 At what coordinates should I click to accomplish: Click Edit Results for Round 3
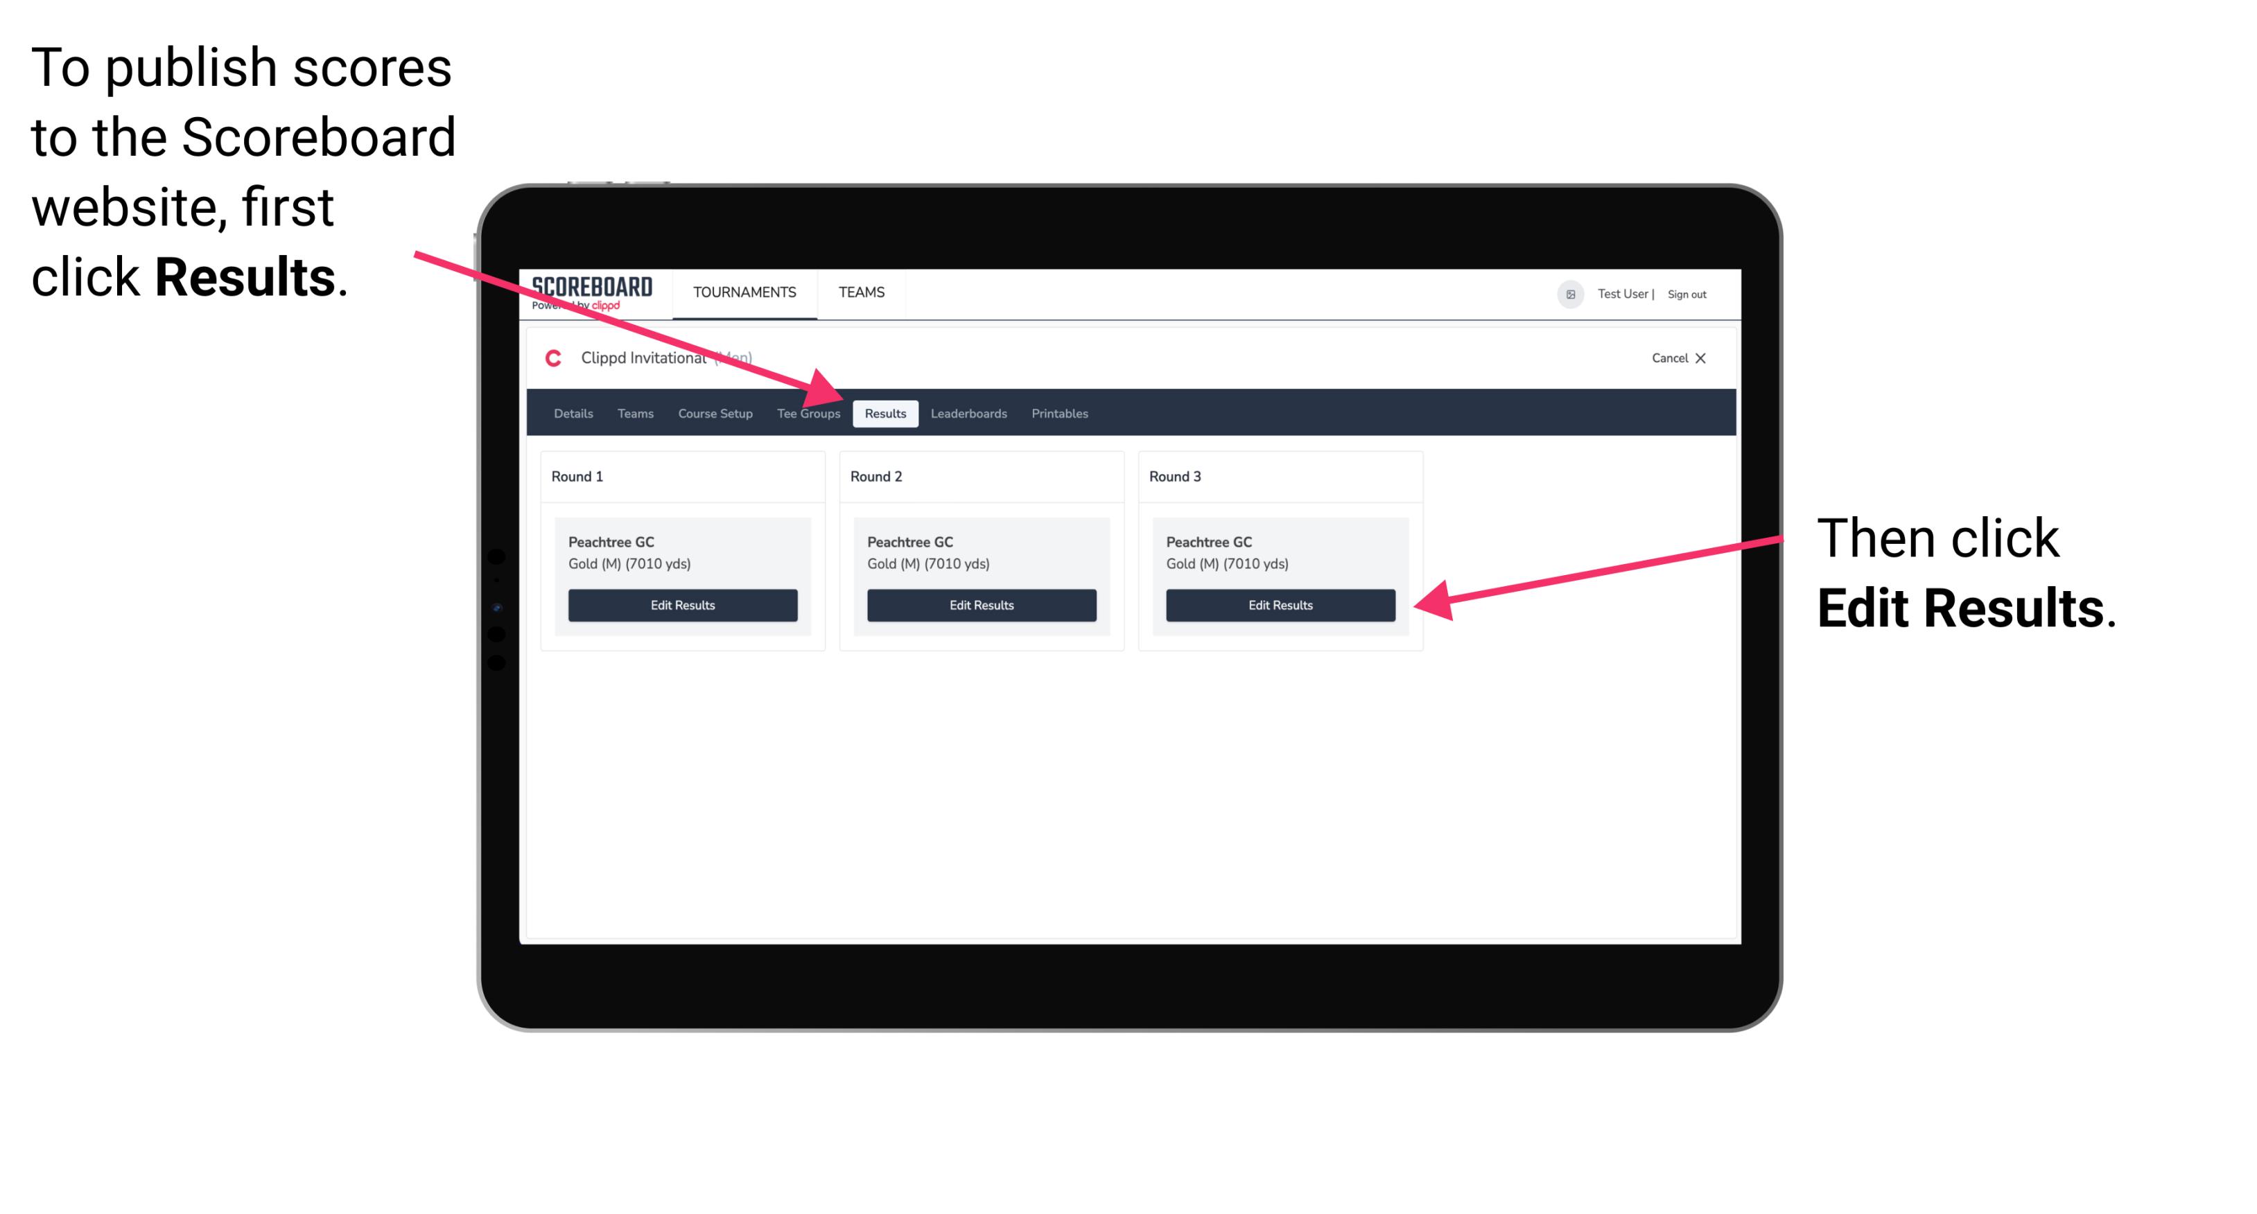coord(1279,604)
